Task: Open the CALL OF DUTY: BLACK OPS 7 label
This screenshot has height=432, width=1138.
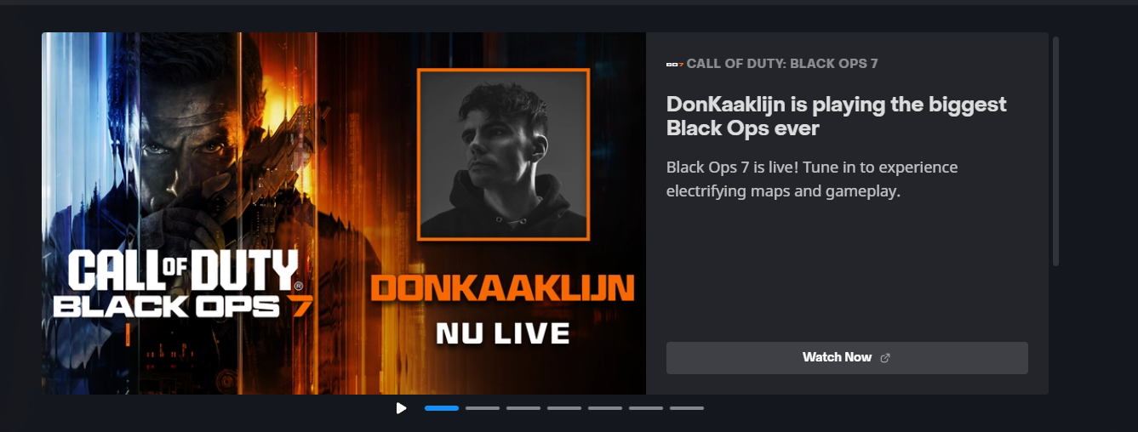Action: [782, 64]
